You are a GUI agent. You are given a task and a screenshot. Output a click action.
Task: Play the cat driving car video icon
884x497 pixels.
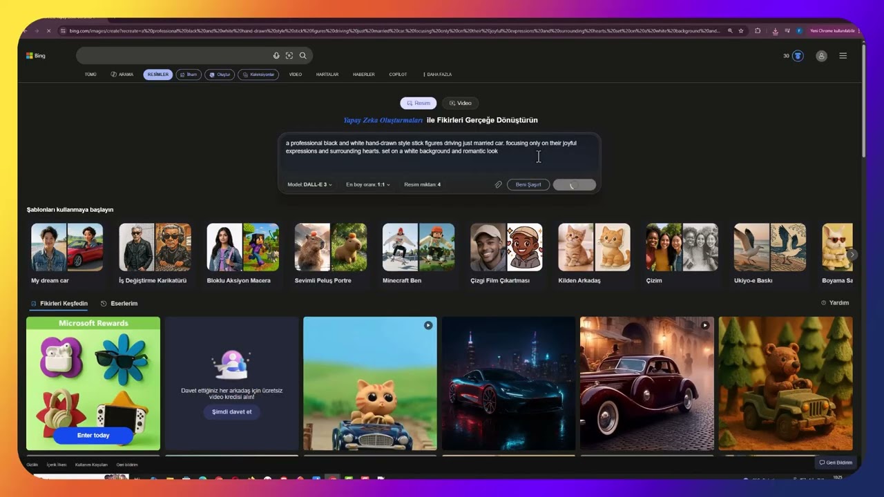(x=428, y=325)
